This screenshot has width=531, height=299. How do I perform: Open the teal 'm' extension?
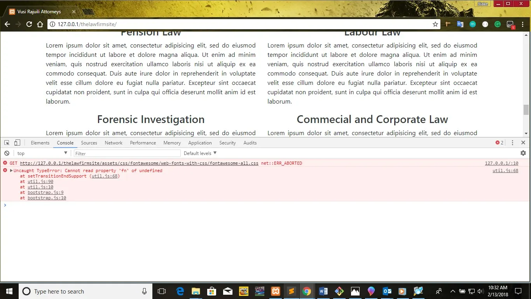473,24
